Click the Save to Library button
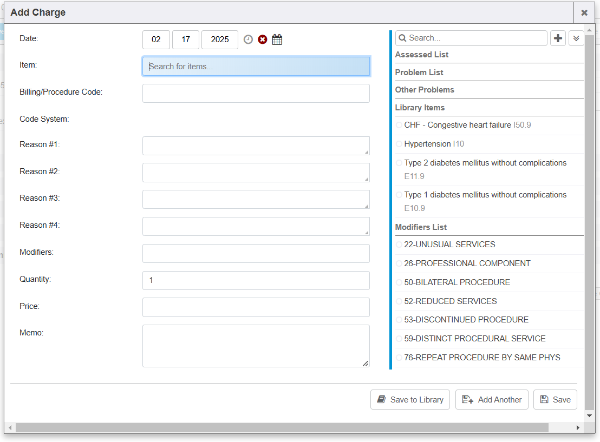 pyautogui.click(x=410, y=400)
